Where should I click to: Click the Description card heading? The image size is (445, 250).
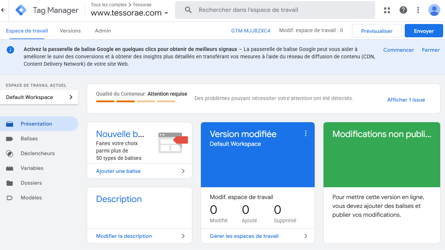point(119,199)
